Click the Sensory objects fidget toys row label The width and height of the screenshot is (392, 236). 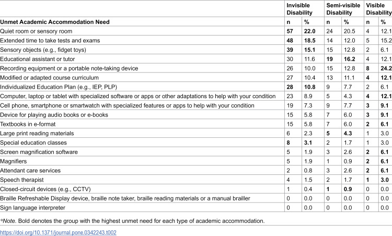(x=43, y=50)
